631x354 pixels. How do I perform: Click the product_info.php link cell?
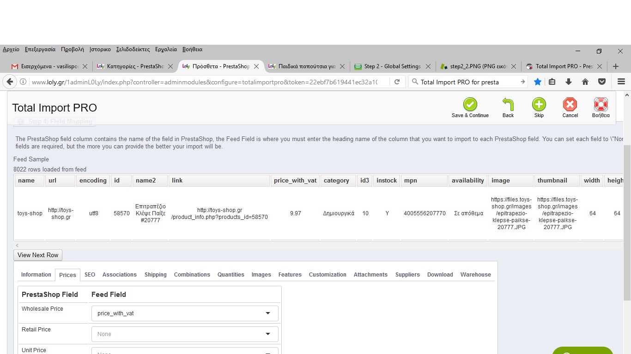pos(219,213)
